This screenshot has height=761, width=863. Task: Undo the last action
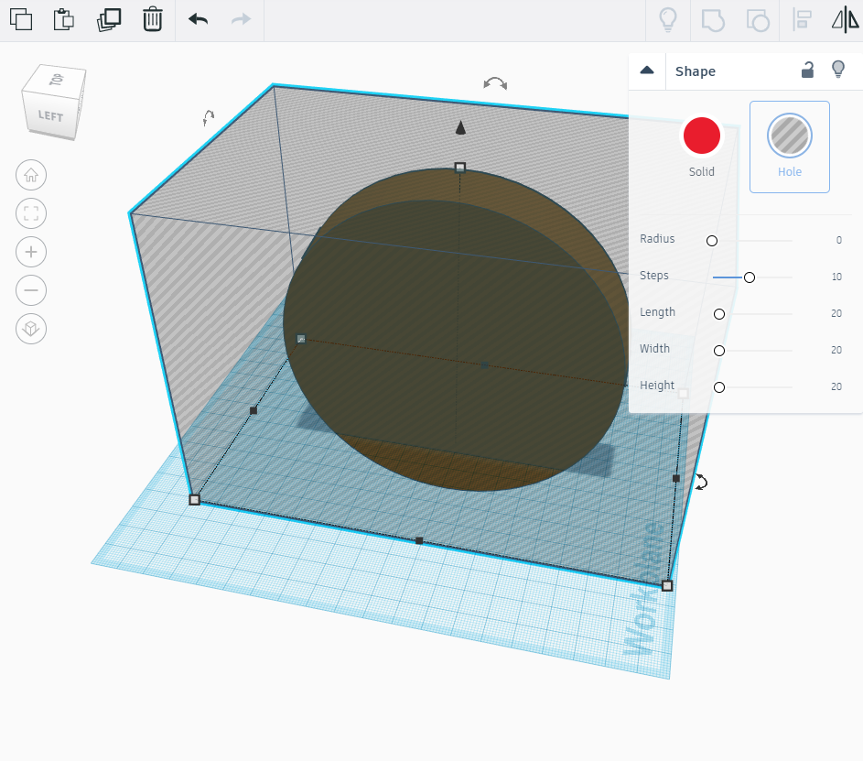coord(197,18)
